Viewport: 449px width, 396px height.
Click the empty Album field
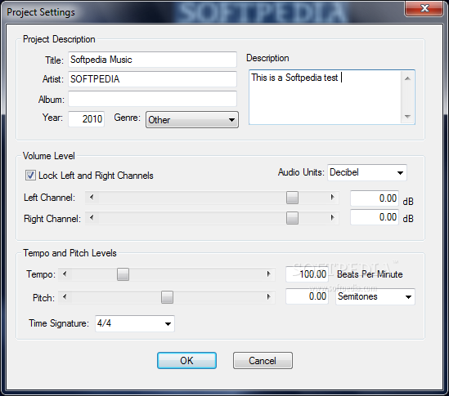pyautogui.click(x=152, y=99)
